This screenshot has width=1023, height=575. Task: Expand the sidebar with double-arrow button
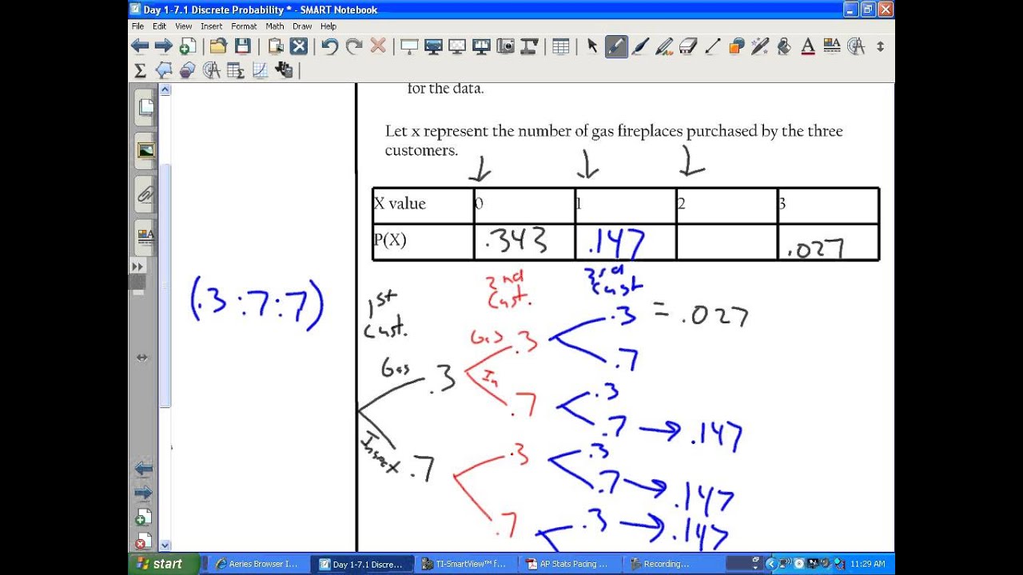[137, 266]
